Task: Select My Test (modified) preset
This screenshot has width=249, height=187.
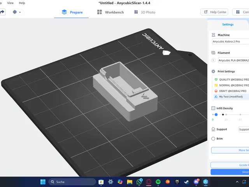Action: 231,97
